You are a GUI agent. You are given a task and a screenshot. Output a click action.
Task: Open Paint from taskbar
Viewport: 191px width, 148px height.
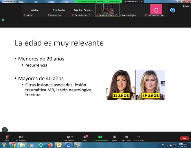pos(78,145)
